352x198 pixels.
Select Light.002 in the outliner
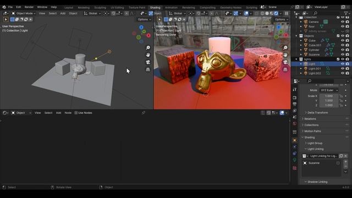pos(315,73)
